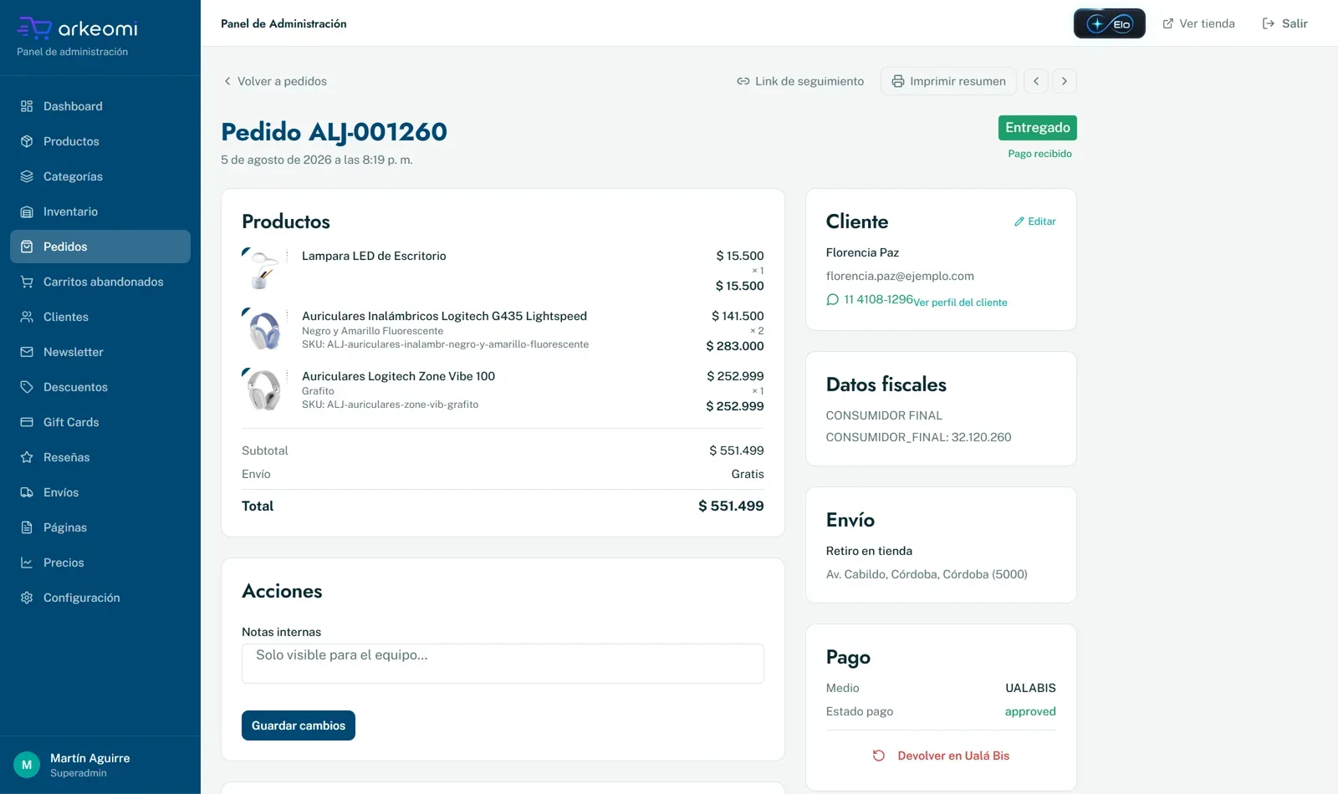Click the refund arrow icon in Pago

tap(879, 756)
